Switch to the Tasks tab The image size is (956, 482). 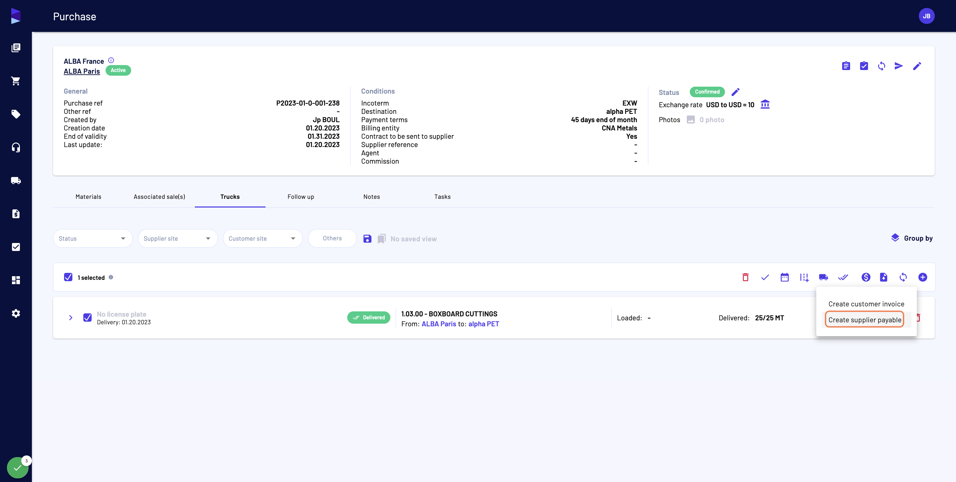(442, 197)
